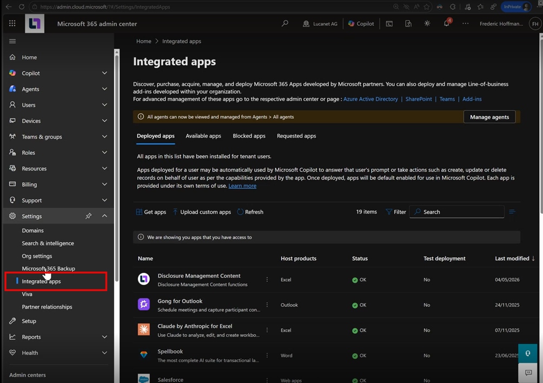The width and height of the screenshot is (543, 383).
Task: Expand the Agents navigation section
Action: pos(104,89)
